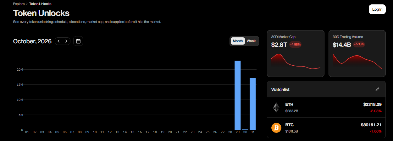Open Explore breadcrumb link
The height and width of the screenshot is (141, 393).
tap(19, 4)
